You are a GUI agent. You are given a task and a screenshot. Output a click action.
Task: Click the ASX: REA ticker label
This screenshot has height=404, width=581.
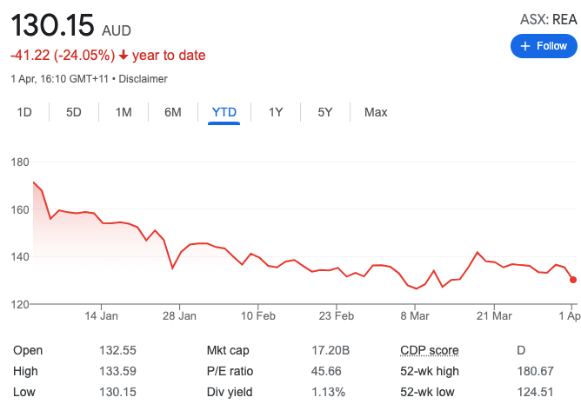tap(549, 19)
